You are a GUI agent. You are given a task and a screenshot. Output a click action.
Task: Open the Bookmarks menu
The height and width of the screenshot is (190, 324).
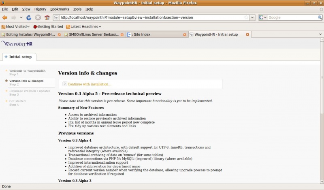[x=60, y=9]
